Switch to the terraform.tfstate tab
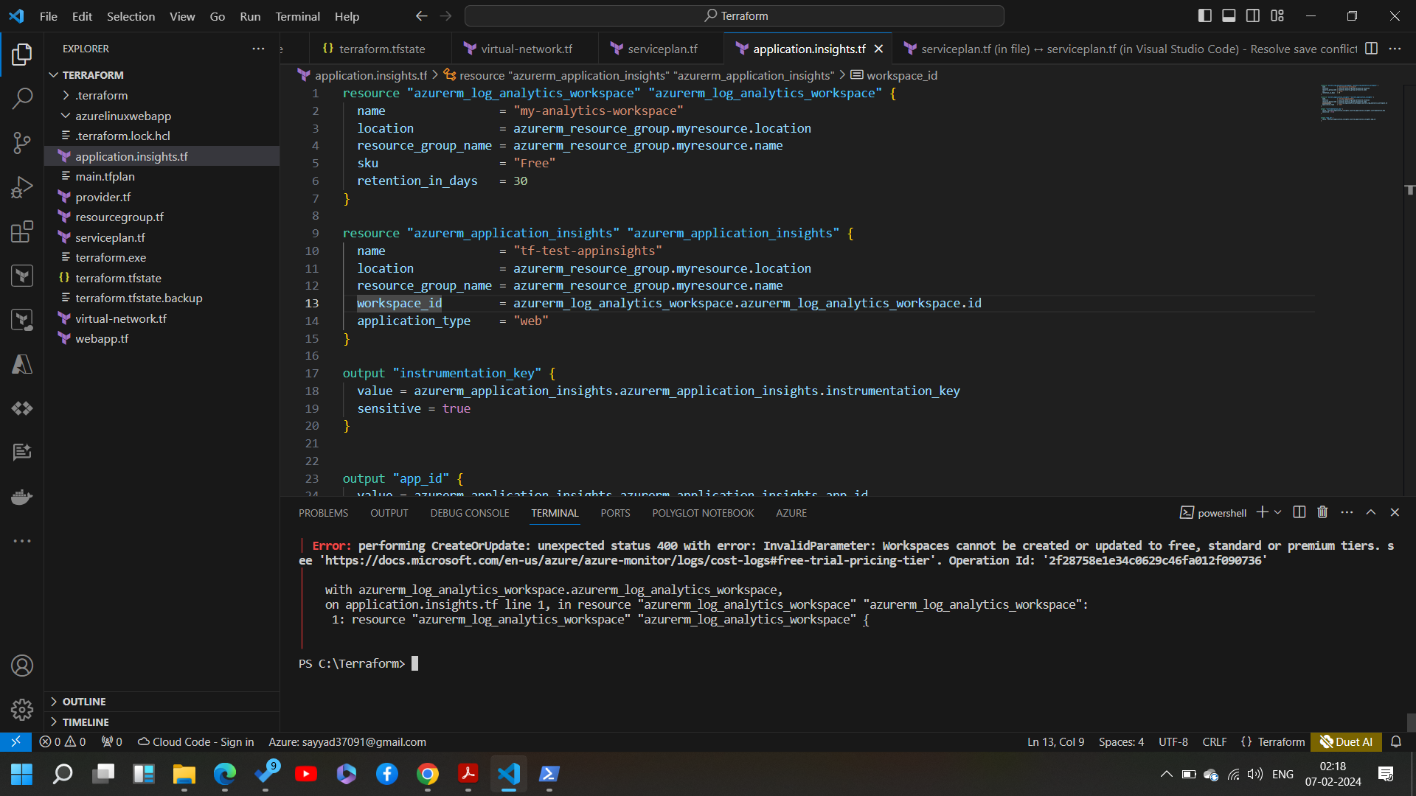This screenshot has height=796, width=1416. coord(381,49)
